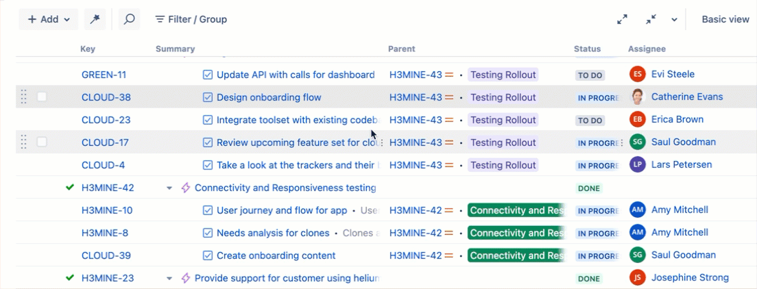Collapse the H3MINE-23 epic row
757x289 pixels.
pyautogui.click(x=169, y=279)
